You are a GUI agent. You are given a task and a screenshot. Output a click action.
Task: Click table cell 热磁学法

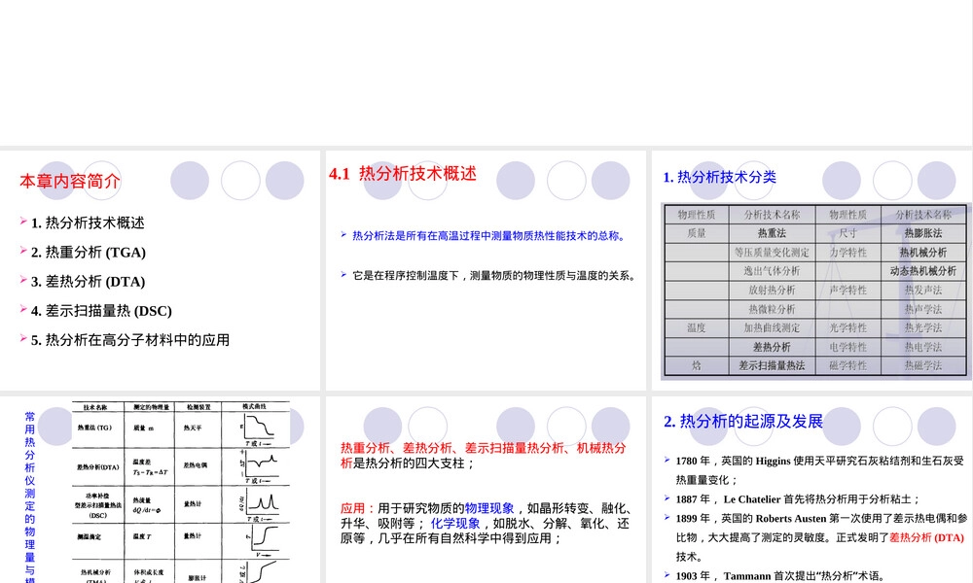click(x=923, y=365)
